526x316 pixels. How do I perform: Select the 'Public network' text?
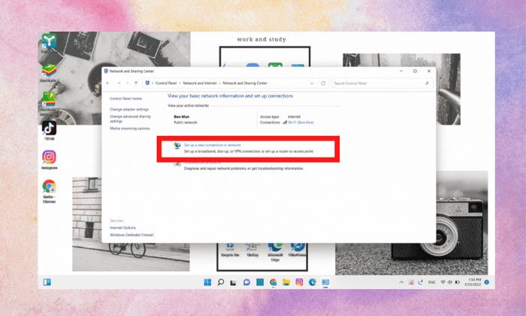pos(186,123)
